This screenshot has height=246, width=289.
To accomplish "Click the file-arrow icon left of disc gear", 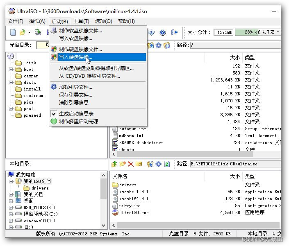I will [150, 45].
